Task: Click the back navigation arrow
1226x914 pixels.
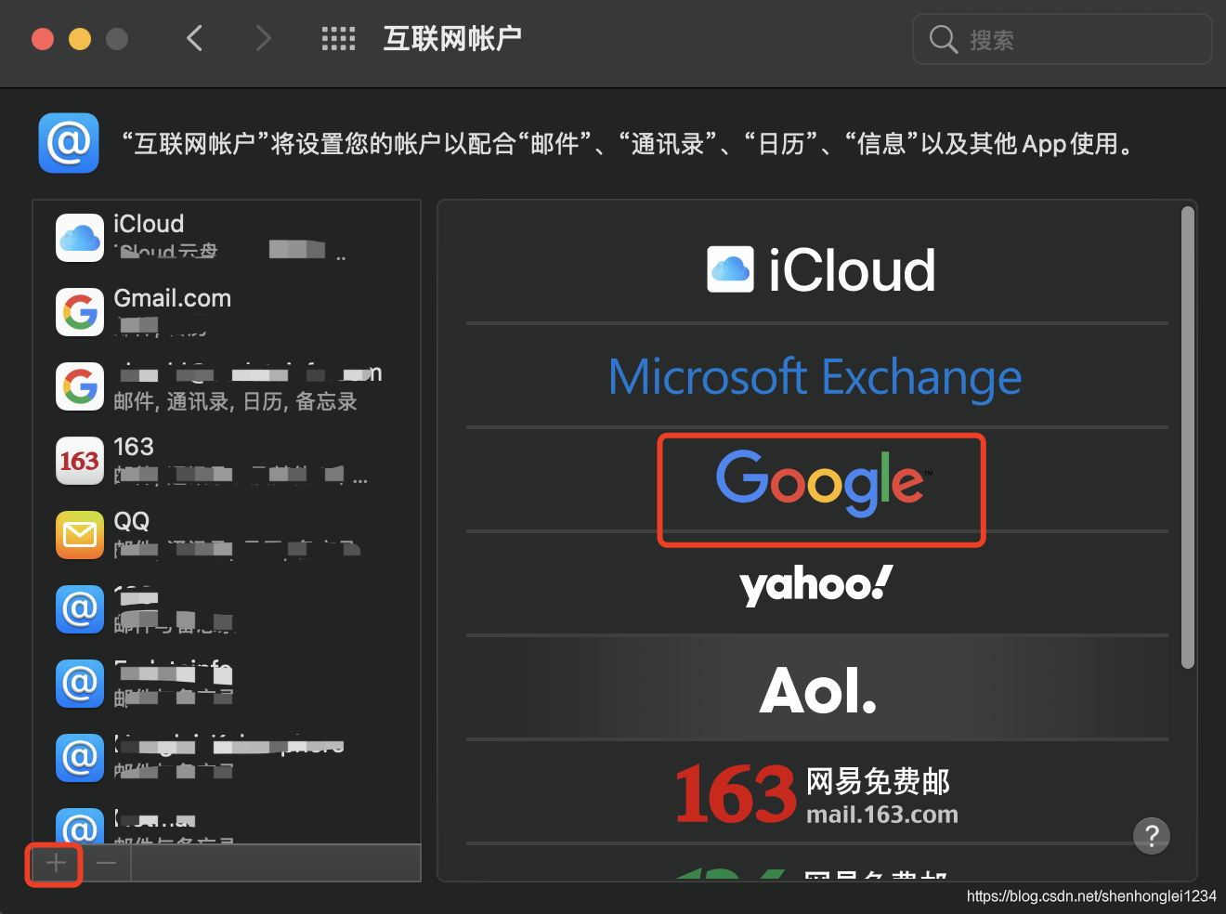Action: (194, 39)
